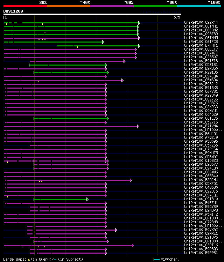224x262 pixels.
Task: Click the red ~20% identity legend segment
Action: pyautogui.click(x=25, y=6)
